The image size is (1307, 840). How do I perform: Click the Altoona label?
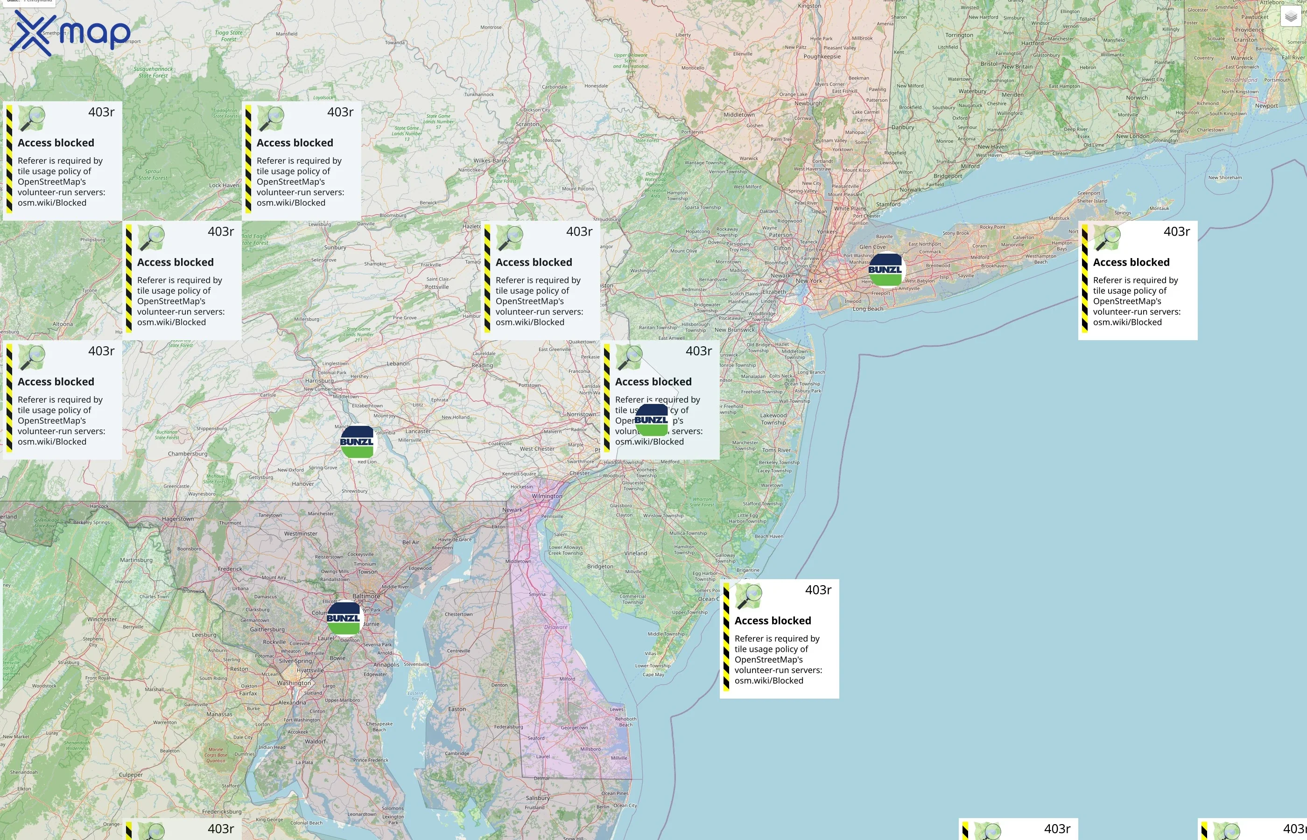[63, 324]
